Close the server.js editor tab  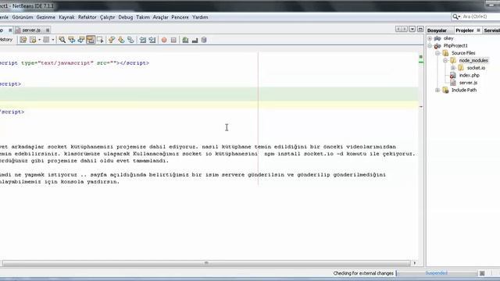48,30
